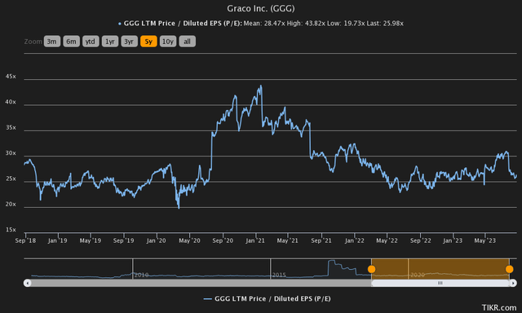Click the Sep '19 x-axis label

(123, 240)
